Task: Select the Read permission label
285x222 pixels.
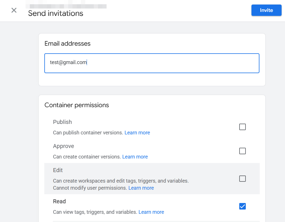Action: coord(59,201)
